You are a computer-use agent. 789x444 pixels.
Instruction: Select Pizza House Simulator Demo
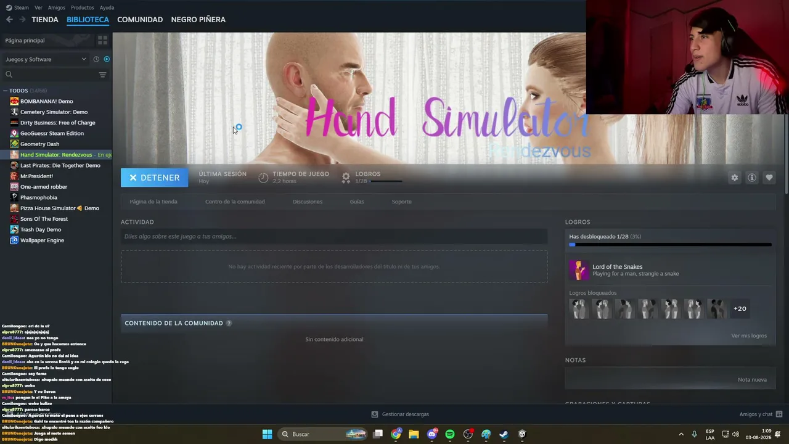[59, 208]
